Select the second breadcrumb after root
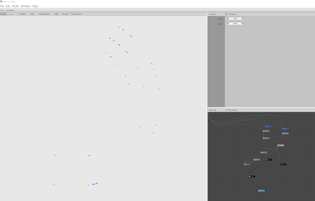Viewport: 315px width, 201px height. click(10, 10)
